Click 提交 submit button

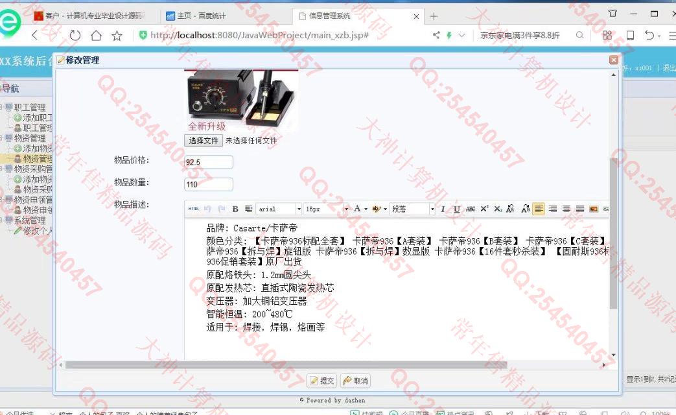322,381
